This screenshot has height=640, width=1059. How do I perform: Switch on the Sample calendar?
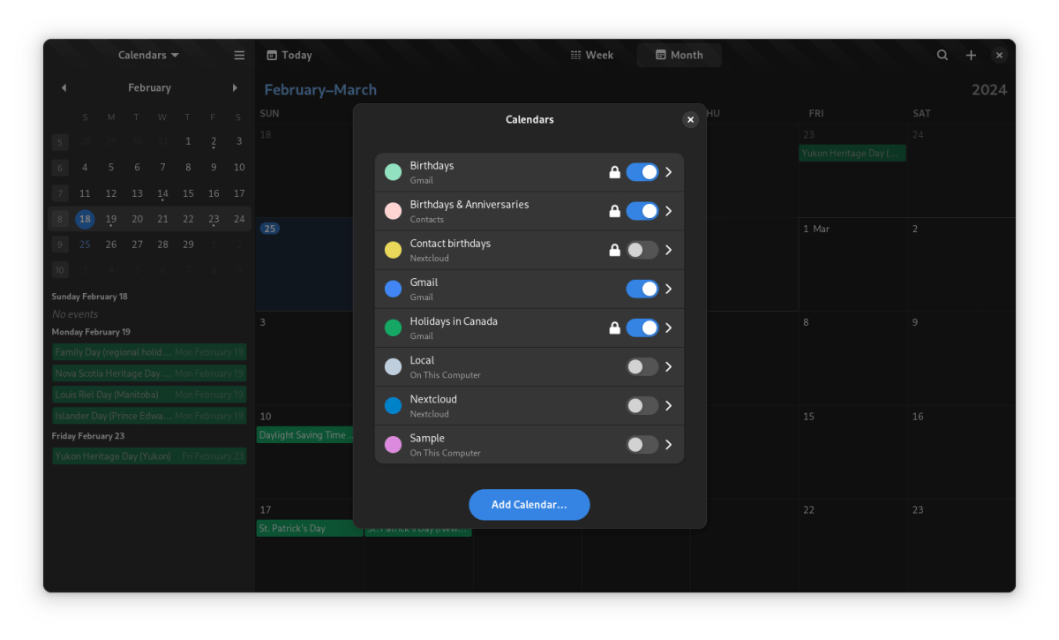[x=642, y=444]
